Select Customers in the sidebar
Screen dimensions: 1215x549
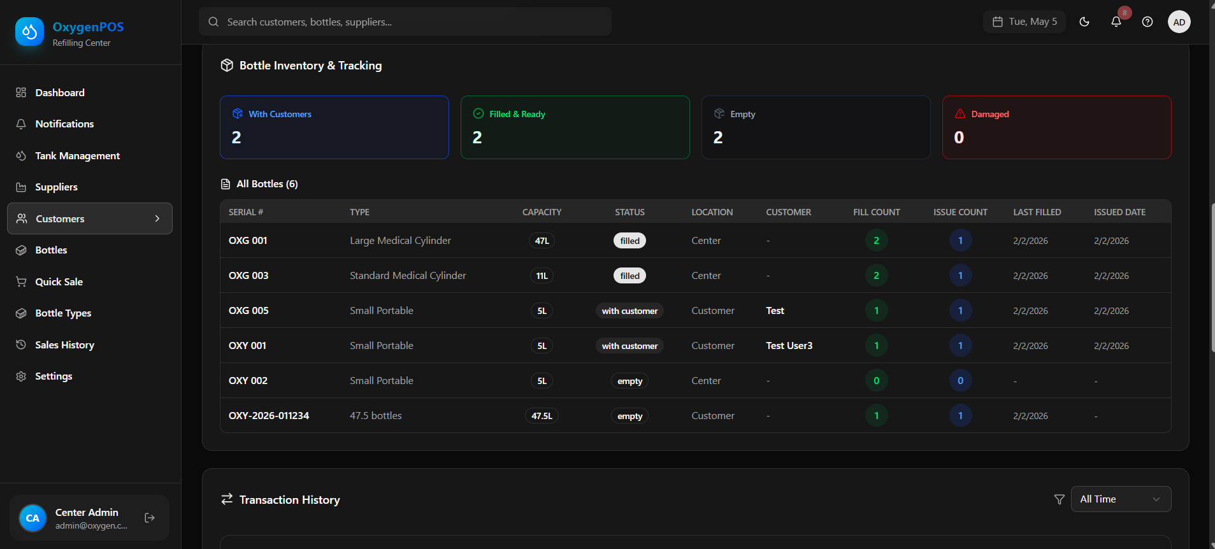pos(90,218)
